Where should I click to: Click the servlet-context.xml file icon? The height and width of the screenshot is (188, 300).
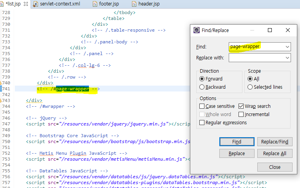(x=35, y=4)
